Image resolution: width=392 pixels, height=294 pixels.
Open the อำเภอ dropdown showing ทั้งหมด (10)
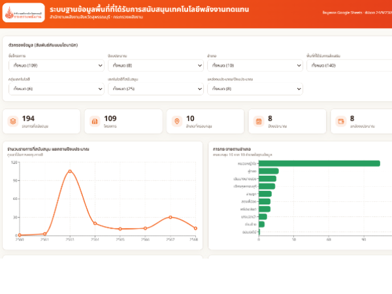[x=255, y=65]
